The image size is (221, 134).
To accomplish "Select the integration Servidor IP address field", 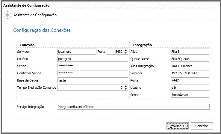I will [190, 73].
